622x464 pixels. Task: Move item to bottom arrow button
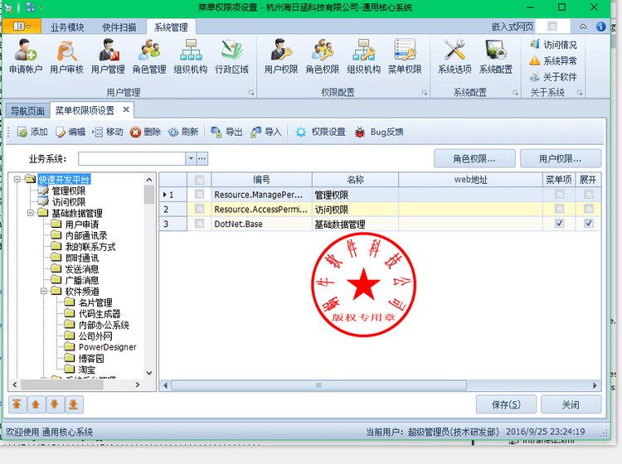(x=74, y=404)
